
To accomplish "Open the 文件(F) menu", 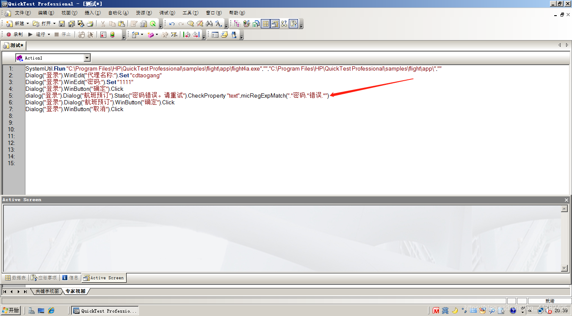I will click(x=22, y=13).
